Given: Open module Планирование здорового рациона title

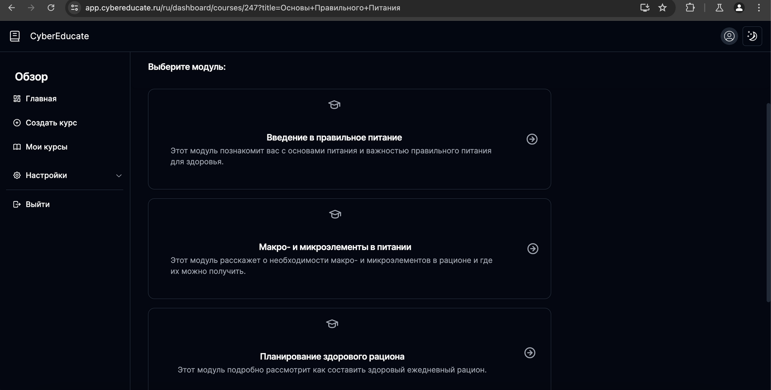Looking at the screenshot, I should [x=332, y=357].
